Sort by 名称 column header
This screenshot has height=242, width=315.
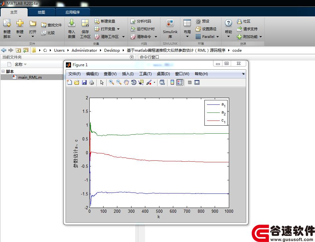point(19,65)
